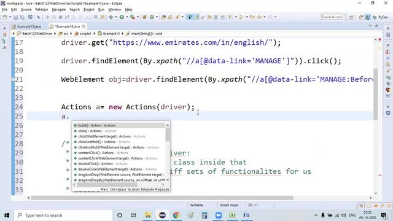Open the Refactor menu
The width and height of the screenshot is (393, 221).
[42, 10]
